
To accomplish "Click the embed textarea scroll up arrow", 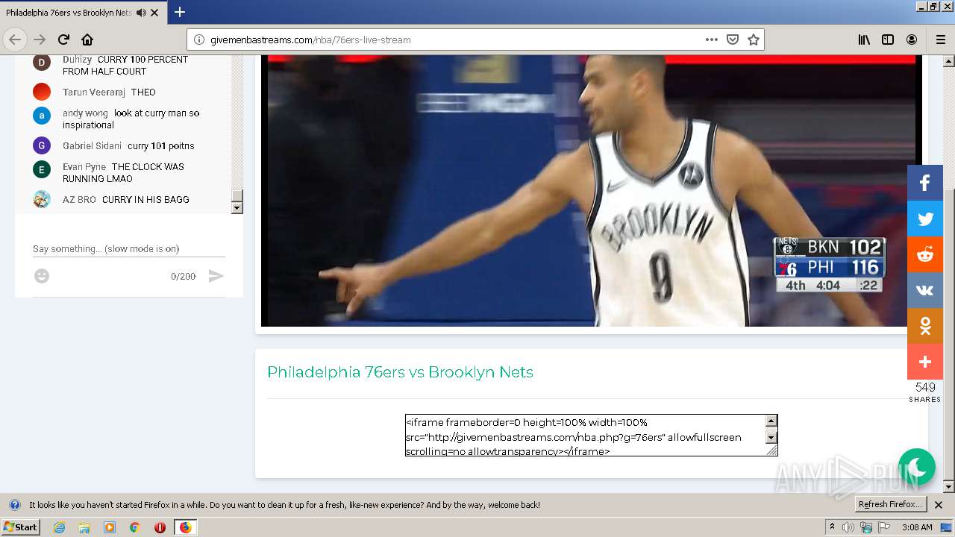I will [x=771, y=421].
